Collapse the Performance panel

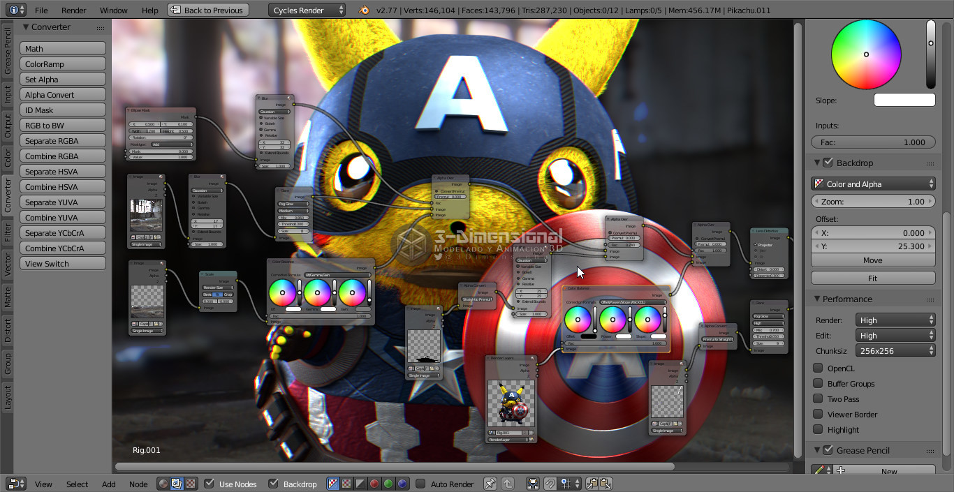point(817,299)
